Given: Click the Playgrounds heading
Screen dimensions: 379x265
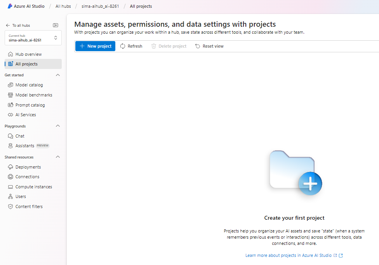Looking at the screenshot, I should click(15, 126).
